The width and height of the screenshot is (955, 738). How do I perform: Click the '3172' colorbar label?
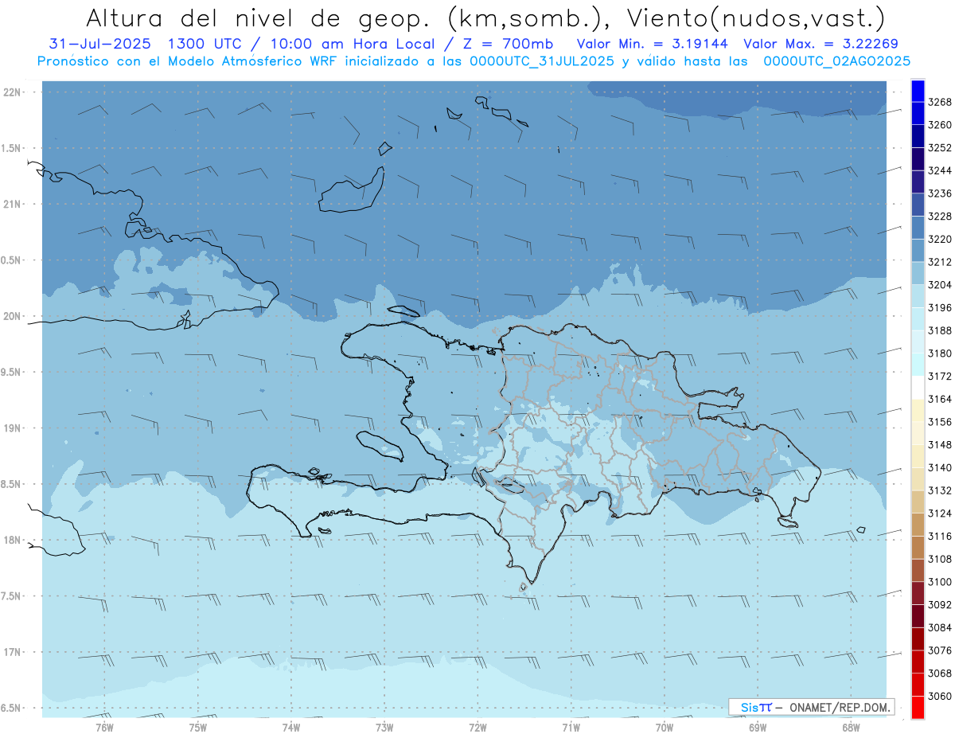click(940, 376)
